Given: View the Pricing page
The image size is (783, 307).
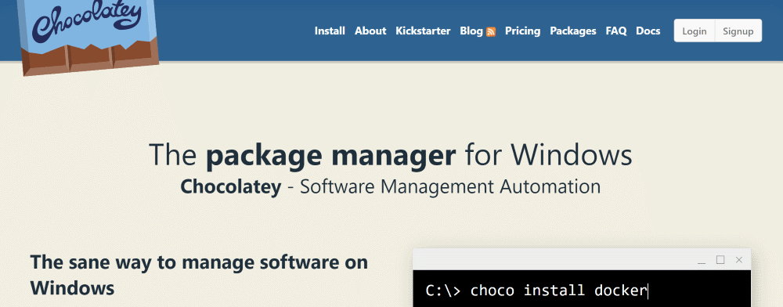Looking at the screenshot, I should tap(522, 31).
